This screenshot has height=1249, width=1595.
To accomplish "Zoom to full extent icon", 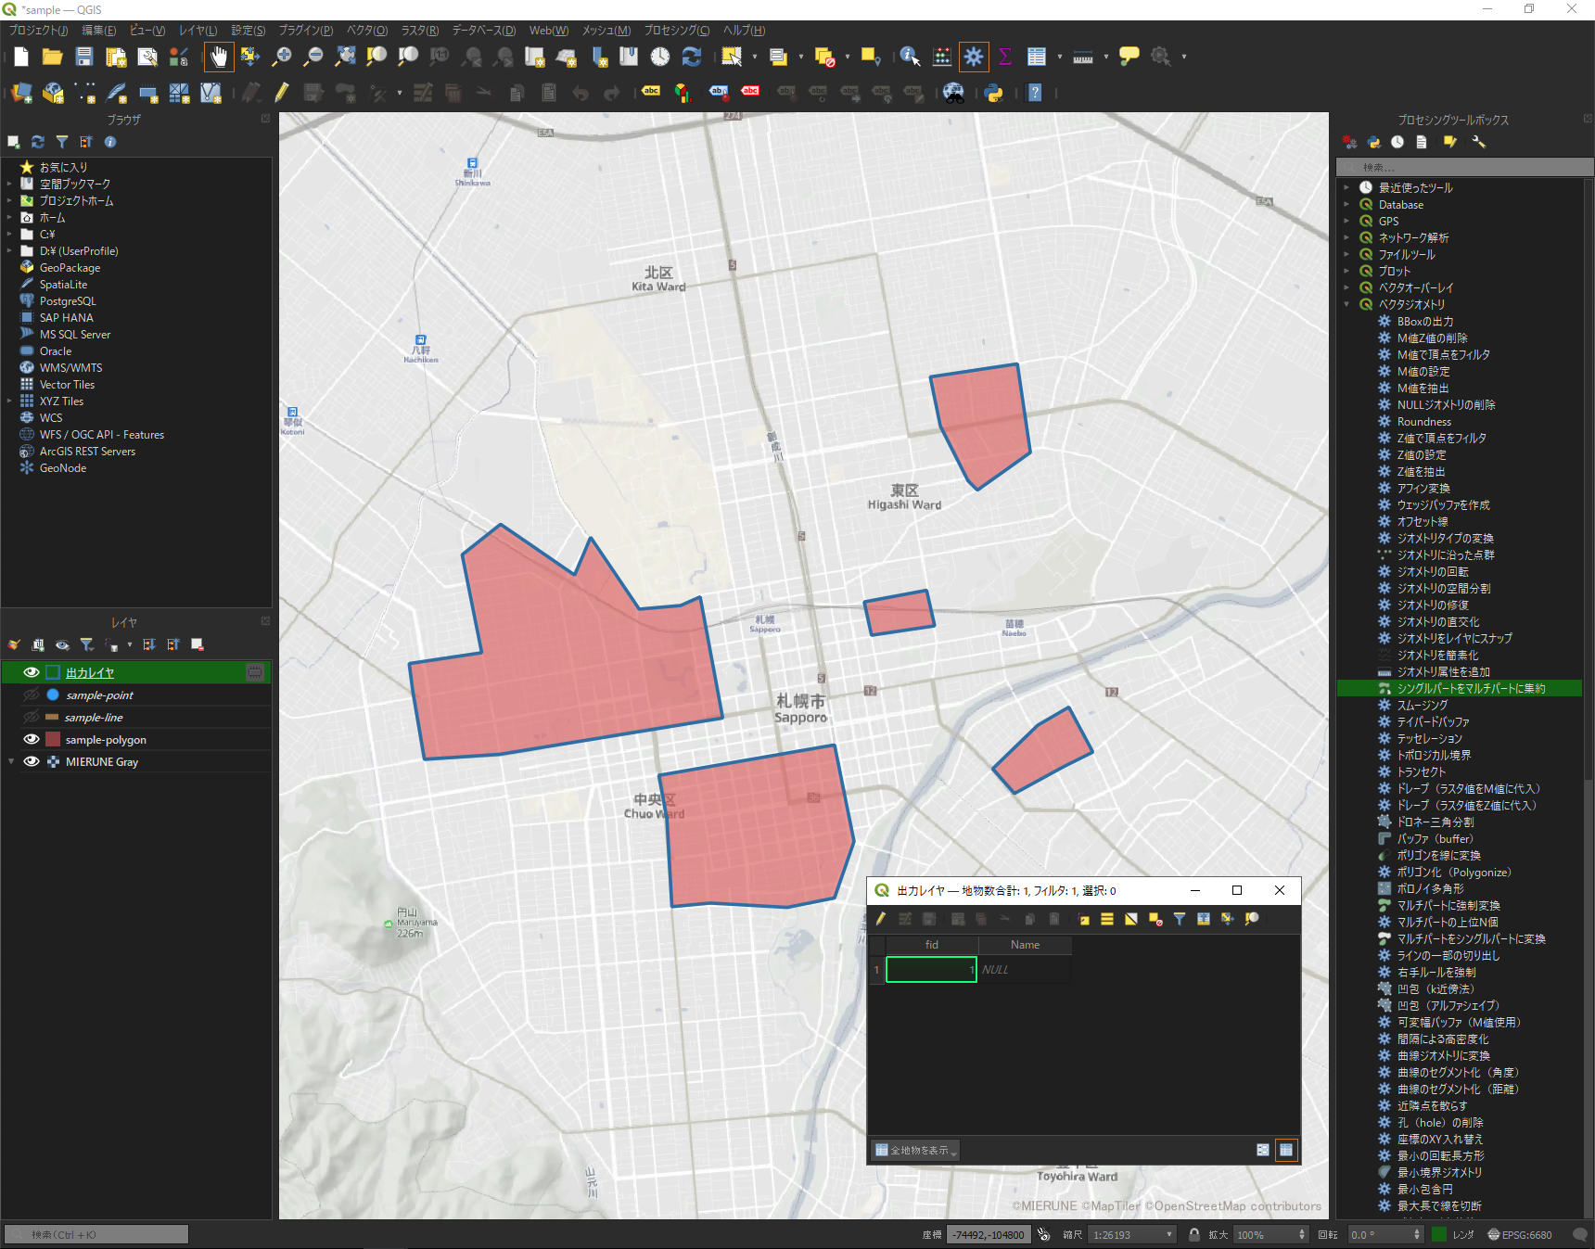I will click(x=345, y=57).
